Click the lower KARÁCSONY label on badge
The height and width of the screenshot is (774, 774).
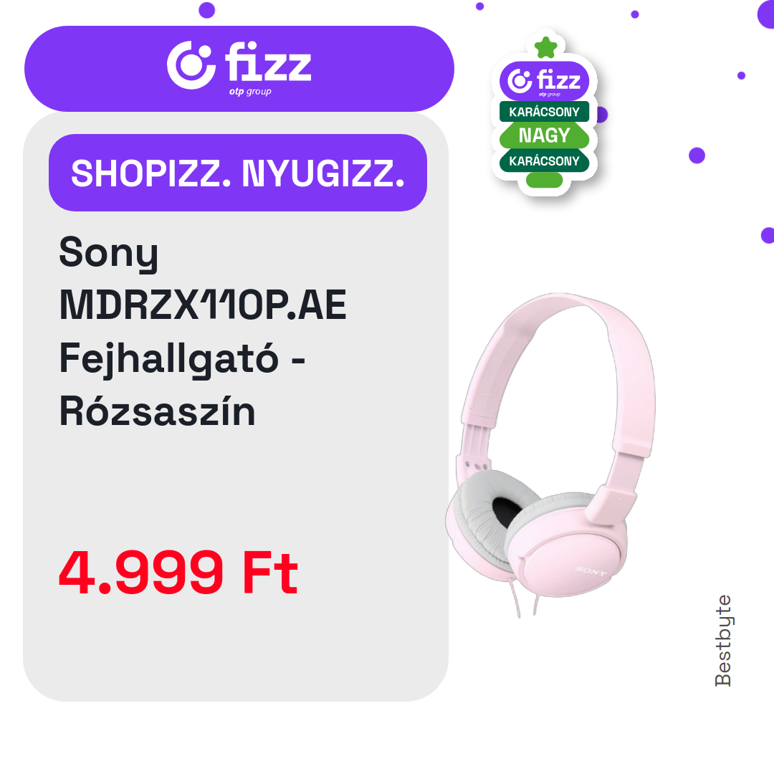[x=544, y=161]
